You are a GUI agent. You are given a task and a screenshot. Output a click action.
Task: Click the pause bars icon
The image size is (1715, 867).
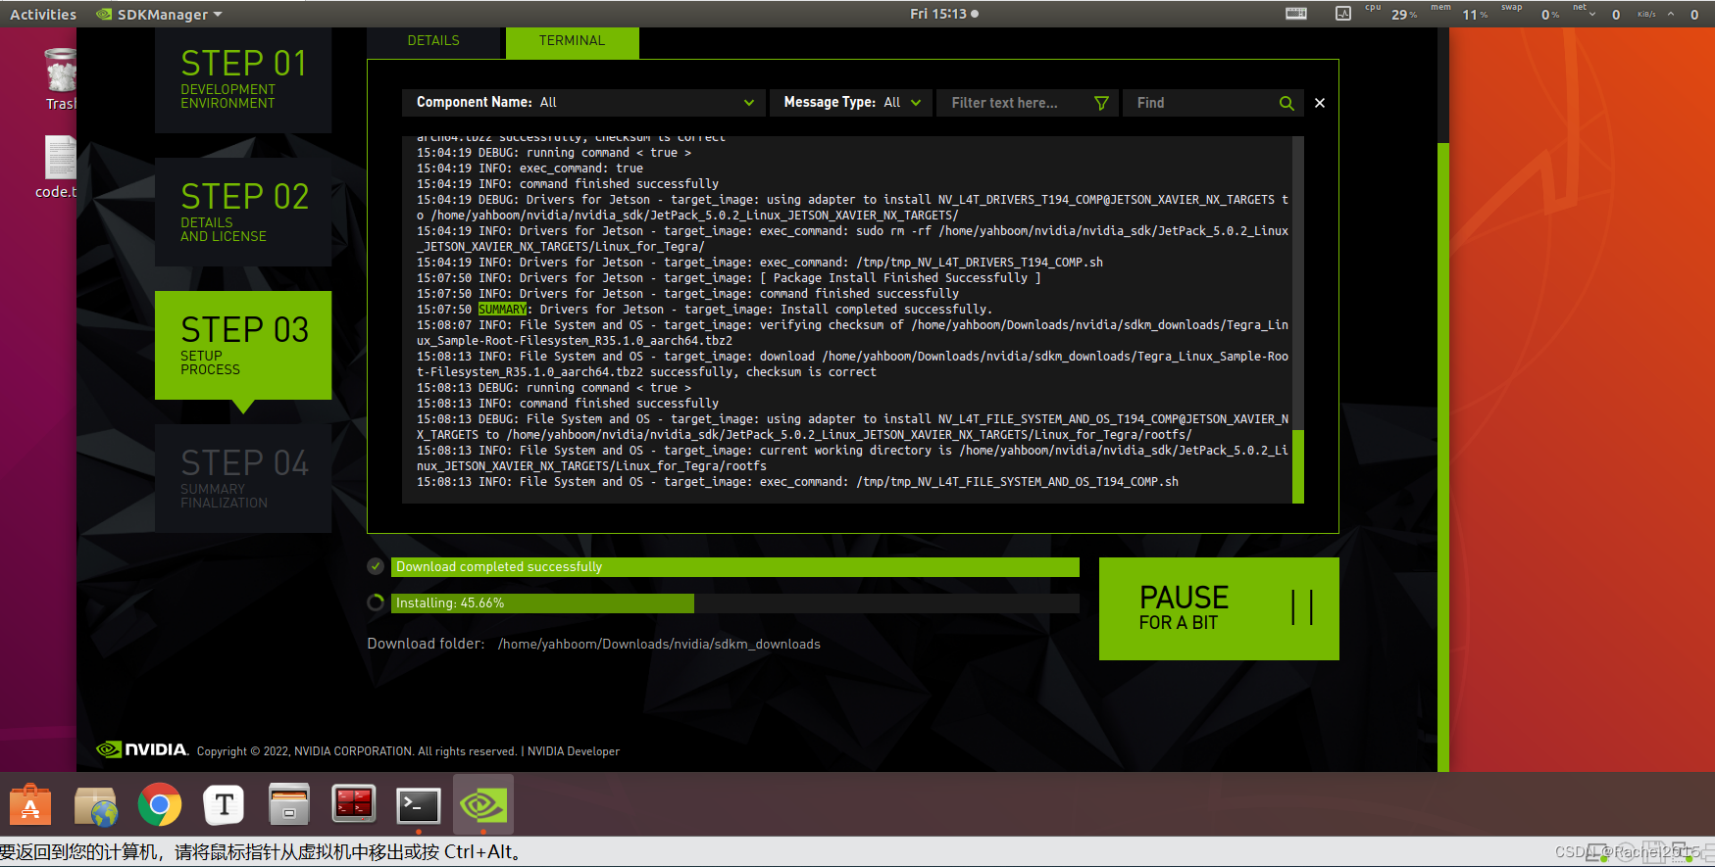(1302, 607)
